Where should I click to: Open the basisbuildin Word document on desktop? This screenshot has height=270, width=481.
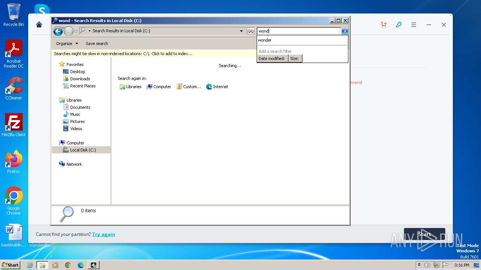[14, 236]
